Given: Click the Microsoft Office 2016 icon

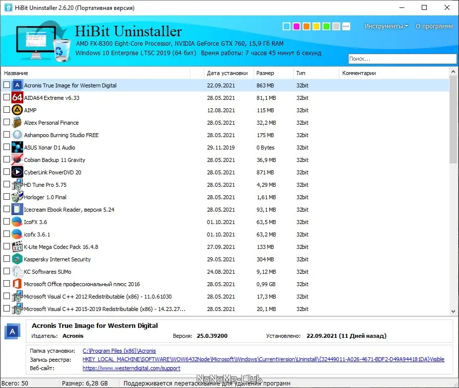Looking at the screenshot, I should (17, 284).
